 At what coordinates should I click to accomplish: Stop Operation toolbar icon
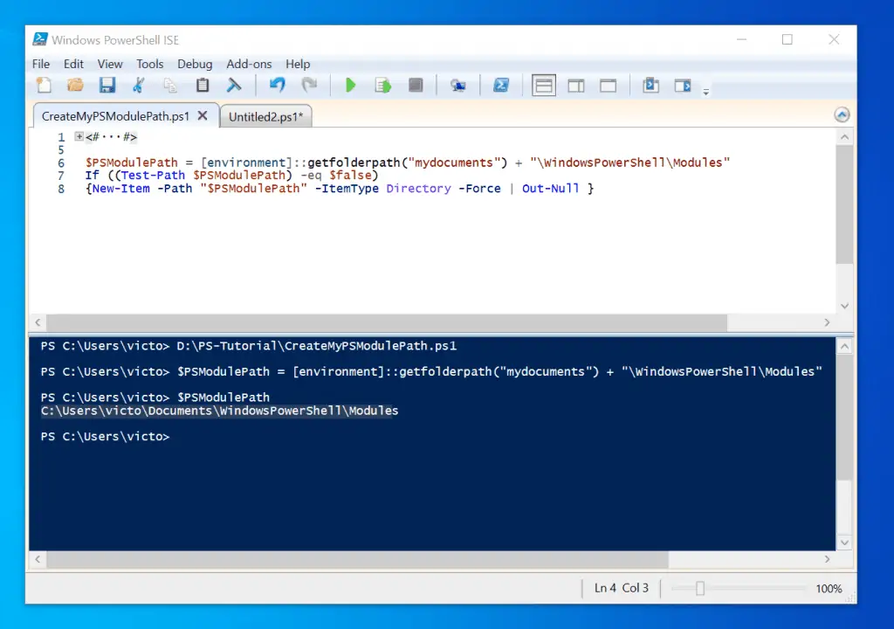pos(416,86)
